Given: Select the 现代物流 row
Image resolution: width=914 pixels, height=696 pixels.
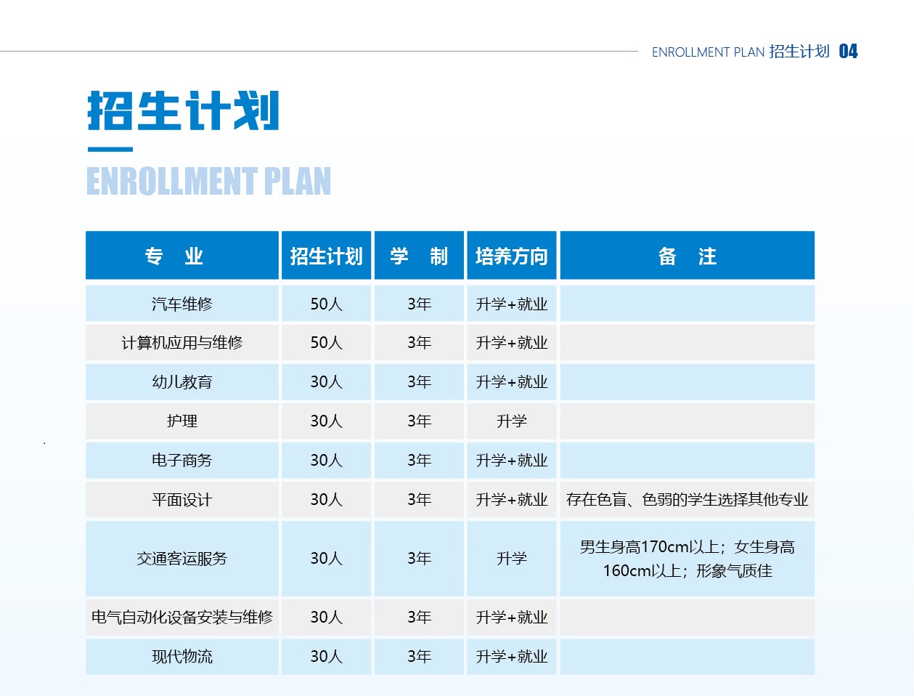Looking at the screenshot, I should pyautogui.click(x=181, y=656).
